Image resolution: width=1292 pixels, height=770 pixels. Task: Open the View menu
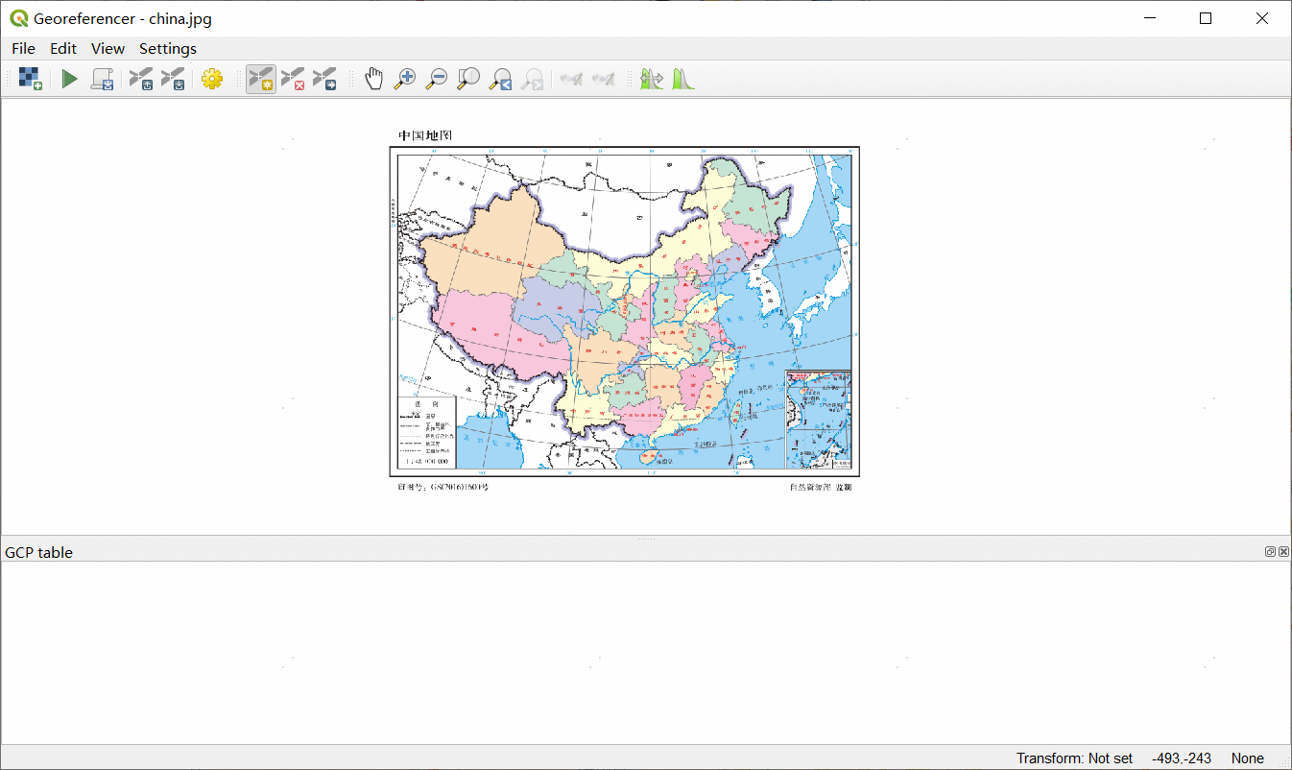(108, 48)
